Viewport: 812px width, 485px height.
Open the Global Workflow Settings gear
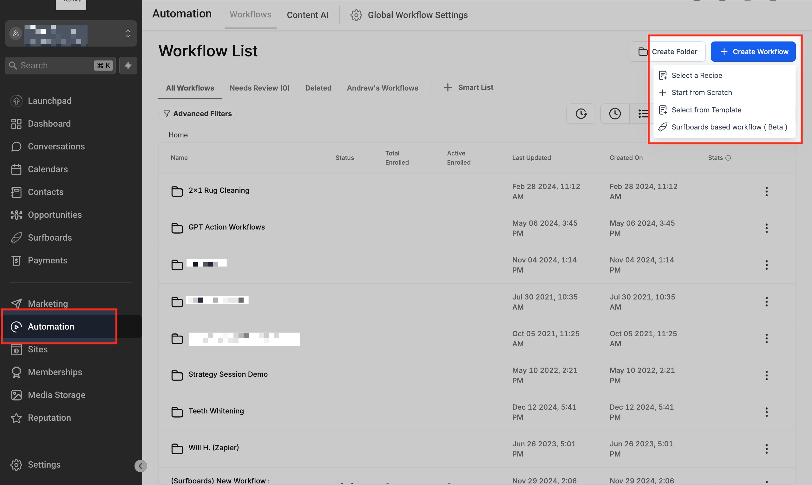click(356, 15)
